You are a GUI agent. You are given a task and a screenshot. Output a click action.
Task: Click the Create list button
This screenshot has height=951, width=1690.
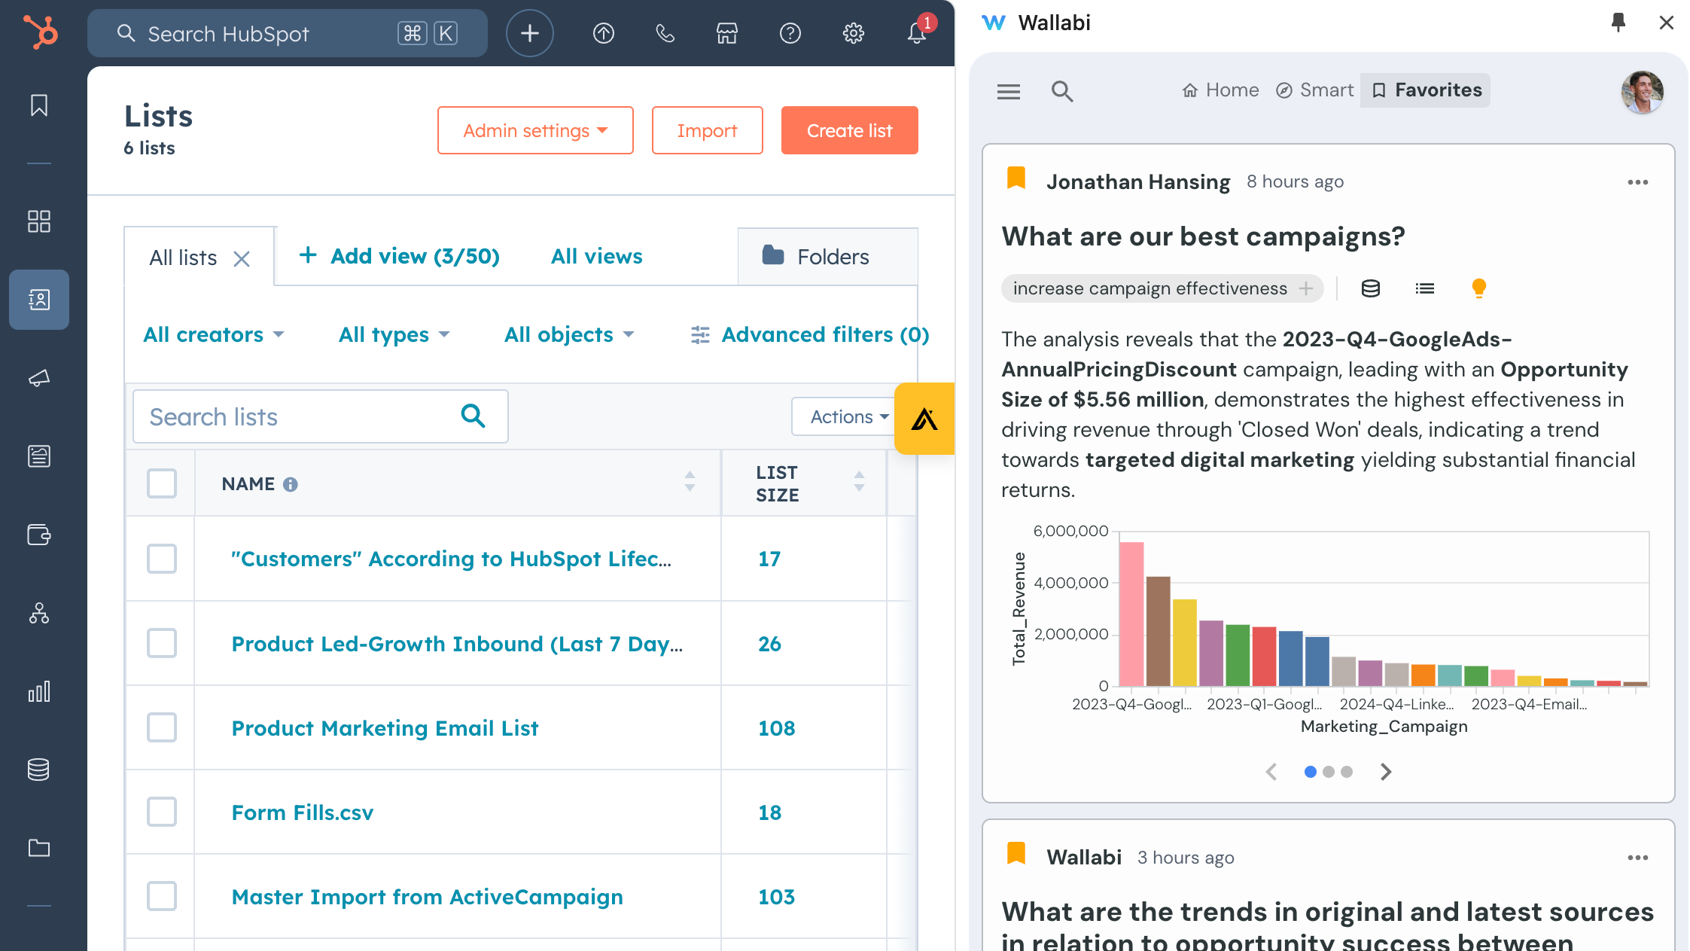tap(849, 130)
